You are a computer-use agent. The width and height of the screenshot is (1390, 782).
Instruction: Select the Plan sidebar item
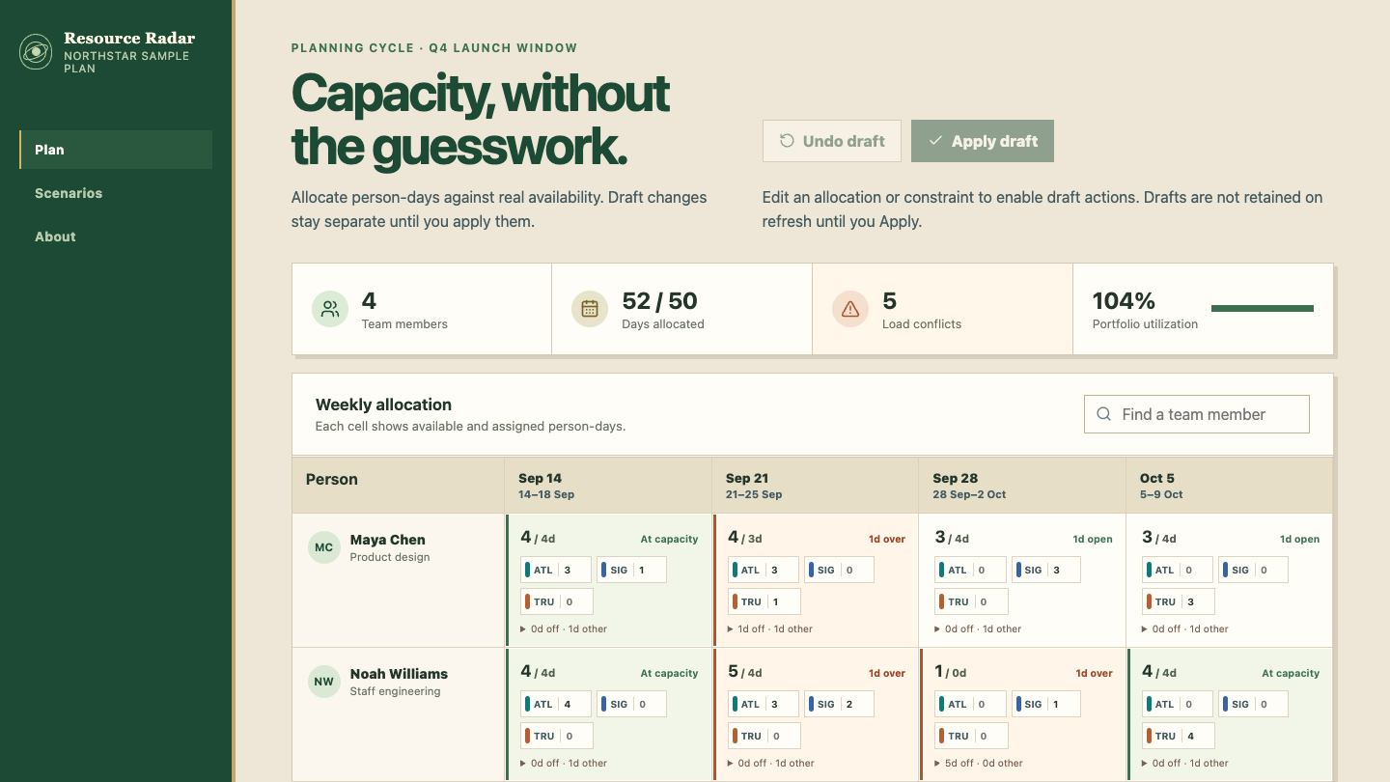(116, 150)
